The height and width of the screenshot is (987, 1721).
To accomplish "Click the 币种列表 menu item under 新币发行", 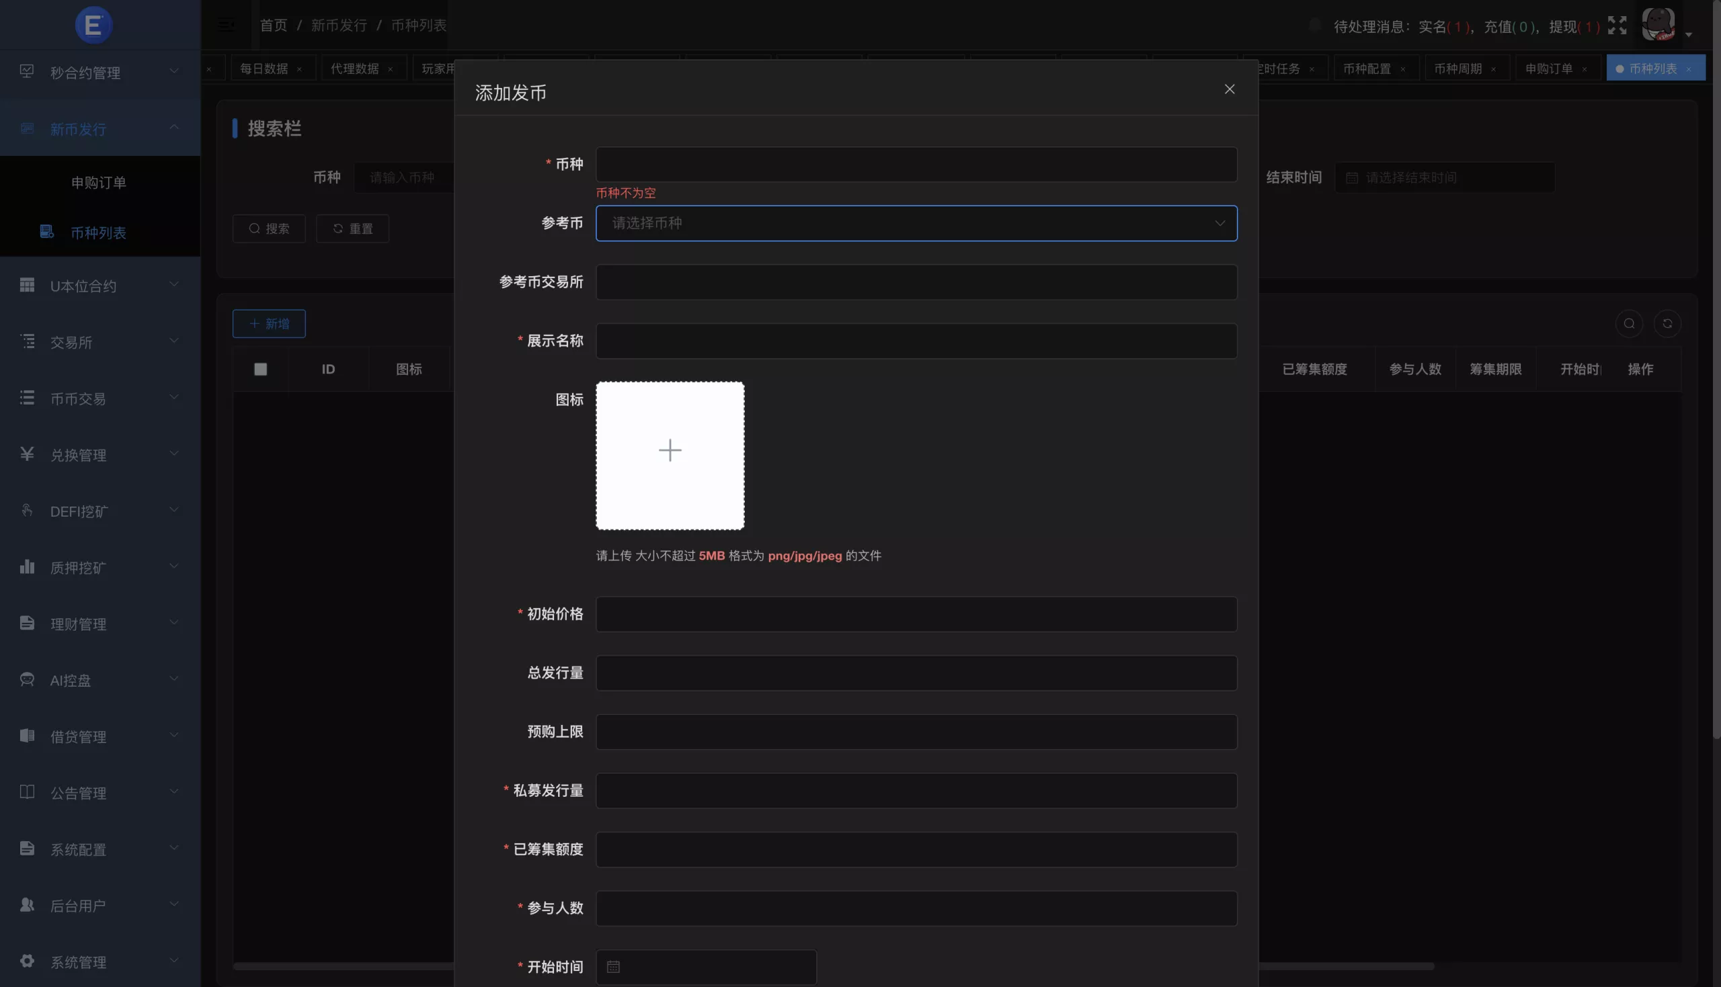I will 99,232.
